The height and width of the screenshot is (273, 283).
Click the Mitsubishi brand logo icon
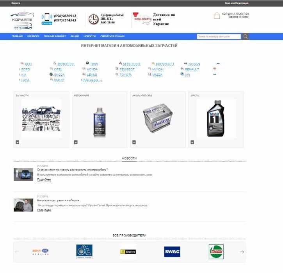[120, 63]
